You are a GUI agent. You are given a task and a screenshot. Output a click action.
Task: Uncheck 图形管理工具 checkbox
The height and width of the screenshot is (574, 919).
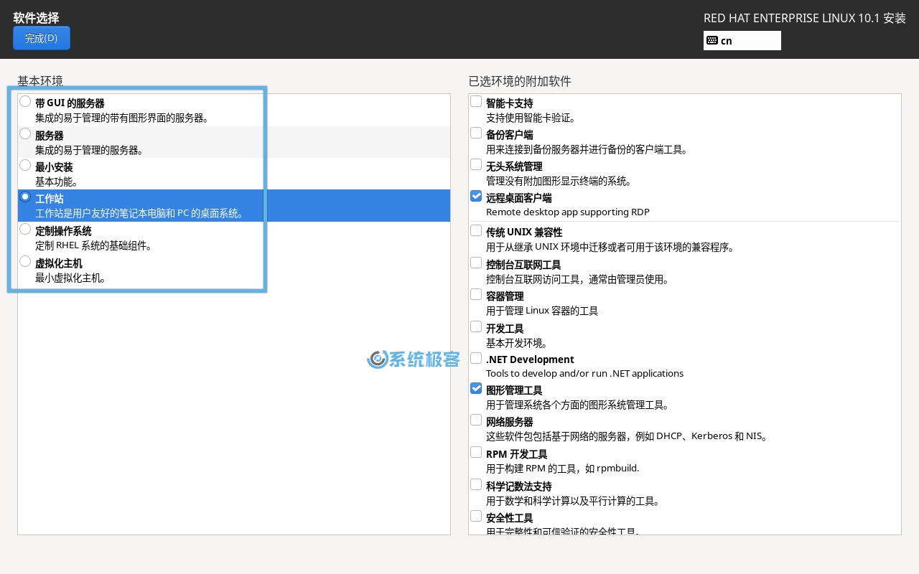[476, 388]
